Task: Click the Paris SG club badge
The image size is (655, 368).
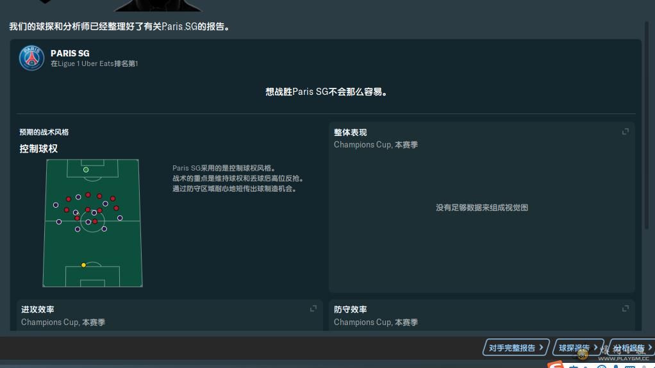Action: tap(31, 58)
